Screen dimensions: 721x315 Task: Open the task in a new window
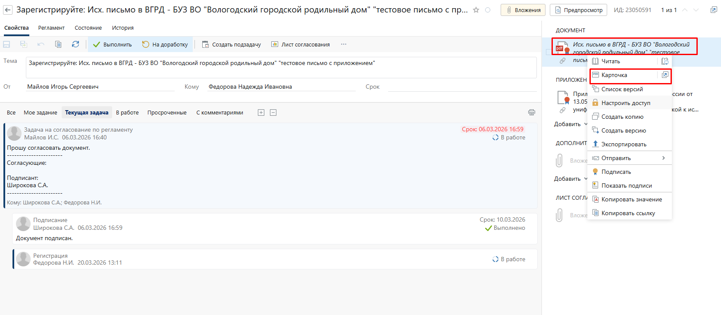point(714,10)
